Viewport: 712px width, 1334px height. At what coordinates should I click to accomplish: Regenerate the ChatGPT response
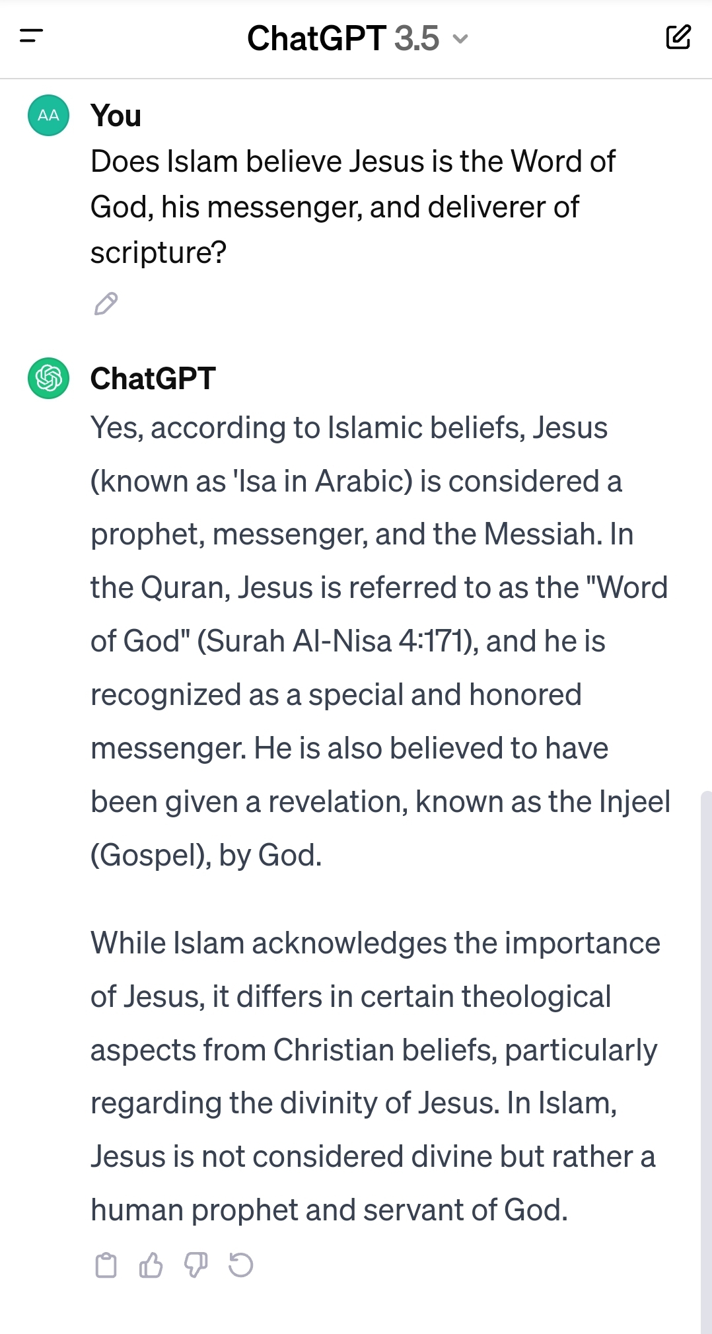tap(240, 1265)
